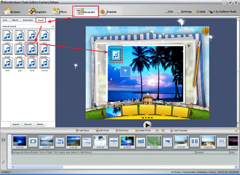This screenshot has width=240, height=175.
Task: Click the transition icon after the first photo
Action: pos(33,141)
